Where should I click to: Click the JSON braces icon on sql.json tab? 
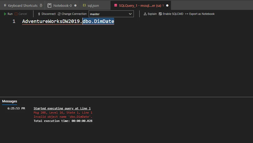click(84, 5)
